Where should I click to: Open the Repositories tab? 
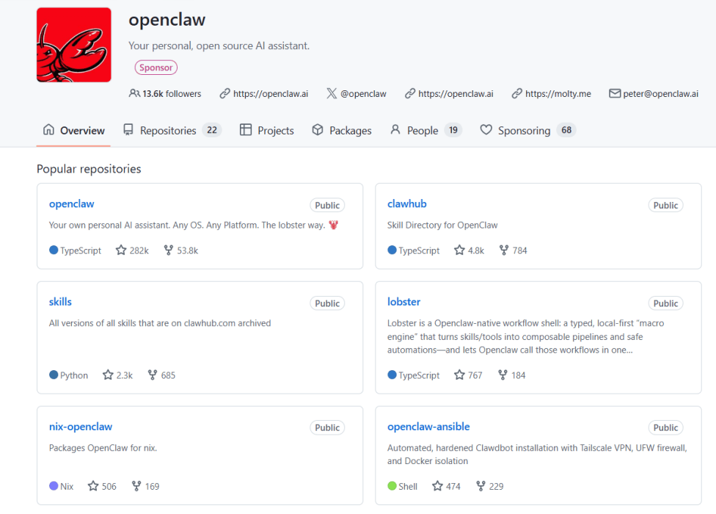(168, 131)
